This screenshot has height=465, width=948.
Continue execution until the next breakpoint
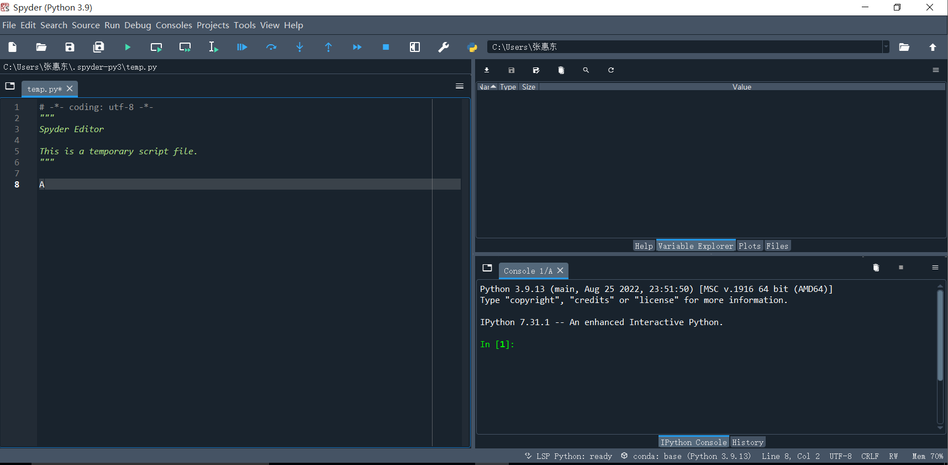(357, 47)
